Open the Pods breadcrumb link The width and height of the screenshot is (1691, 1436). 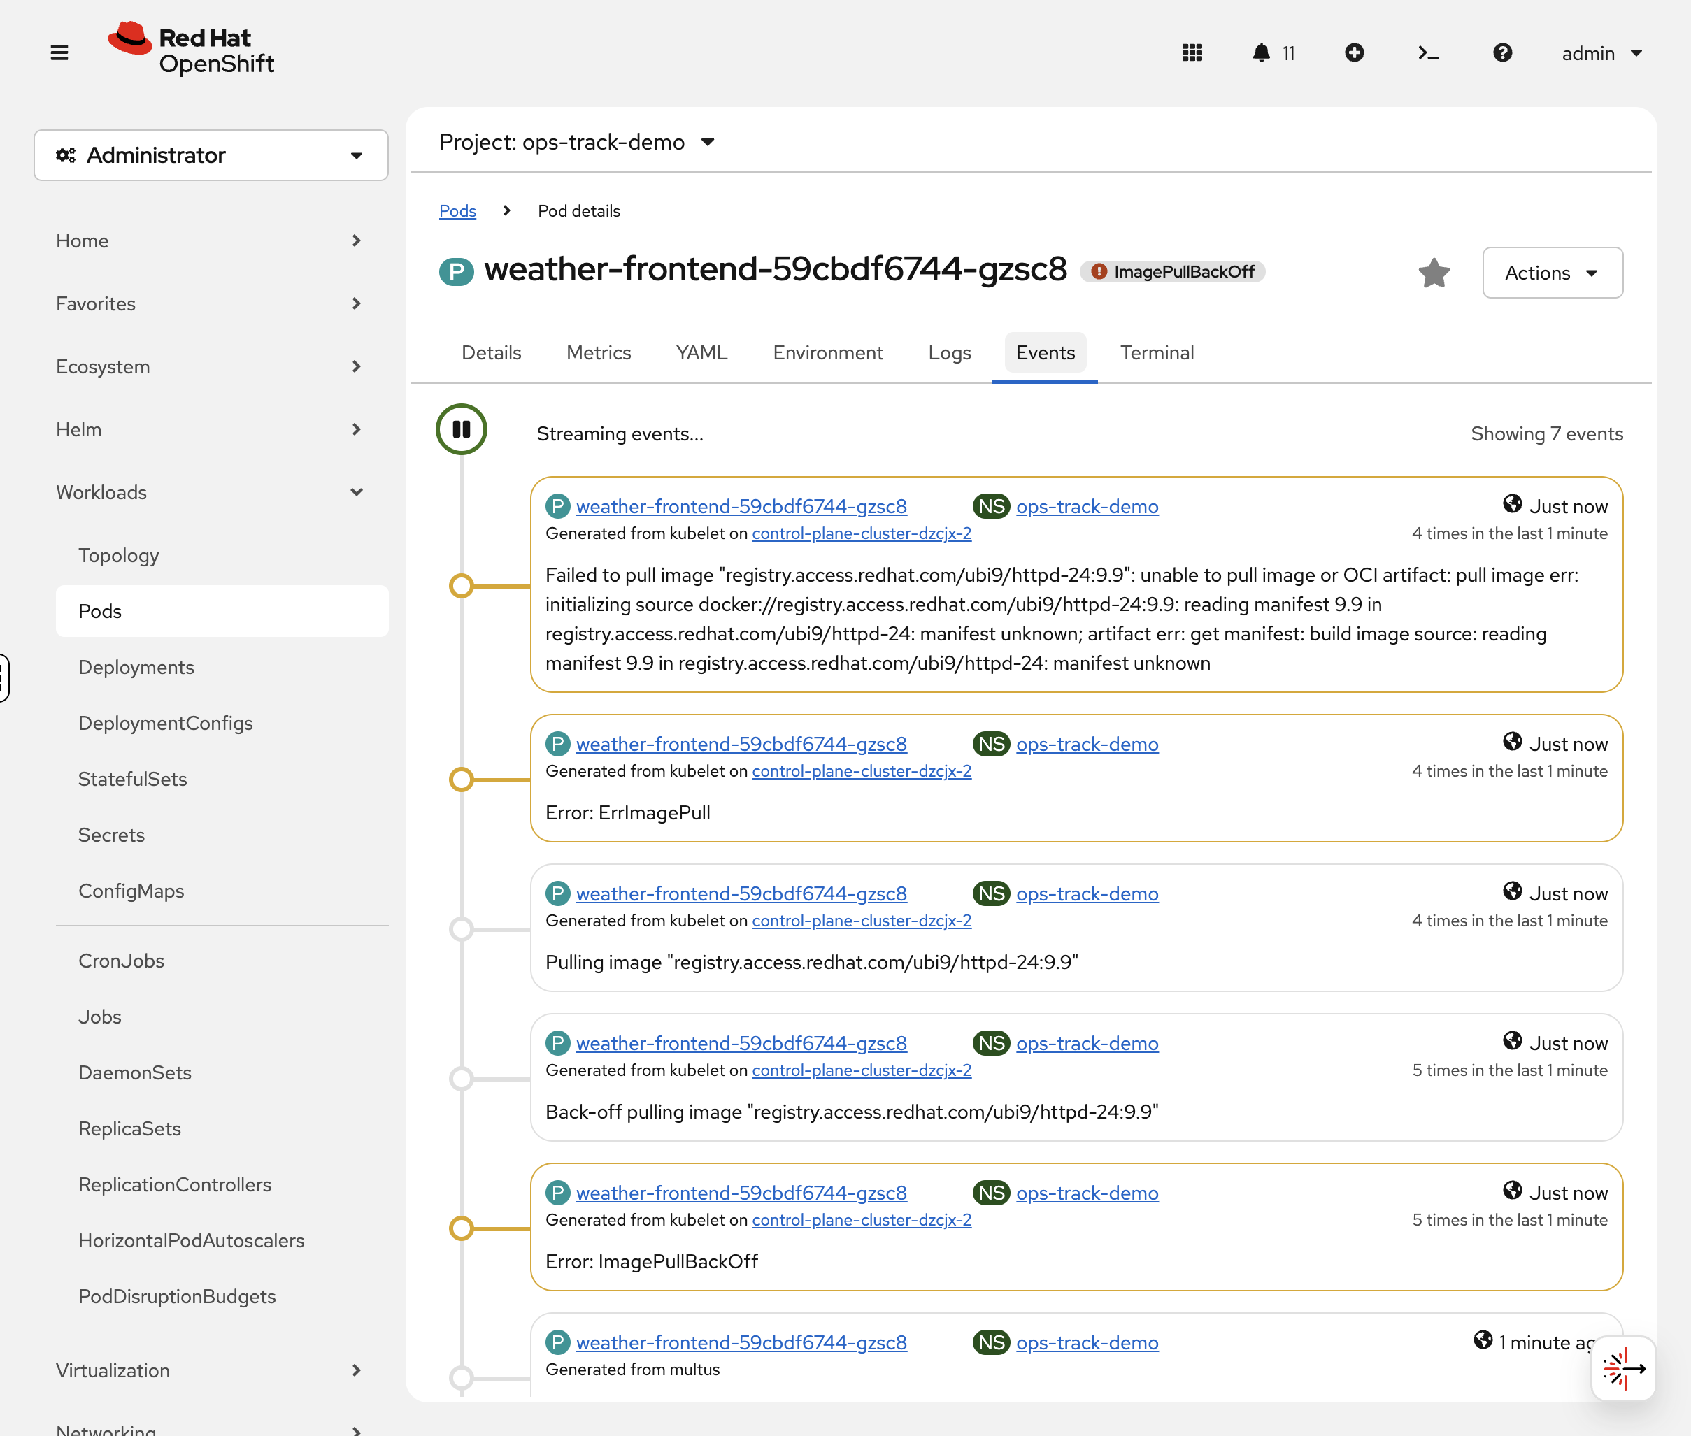pos(457,210)
